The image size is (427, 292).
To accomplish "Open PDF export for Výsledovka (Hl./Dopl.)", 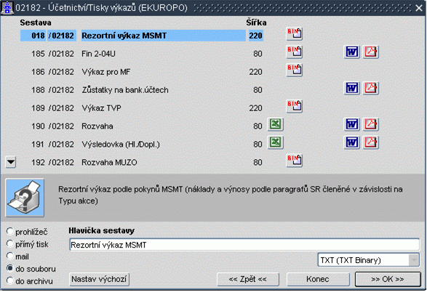I will 371,142.
